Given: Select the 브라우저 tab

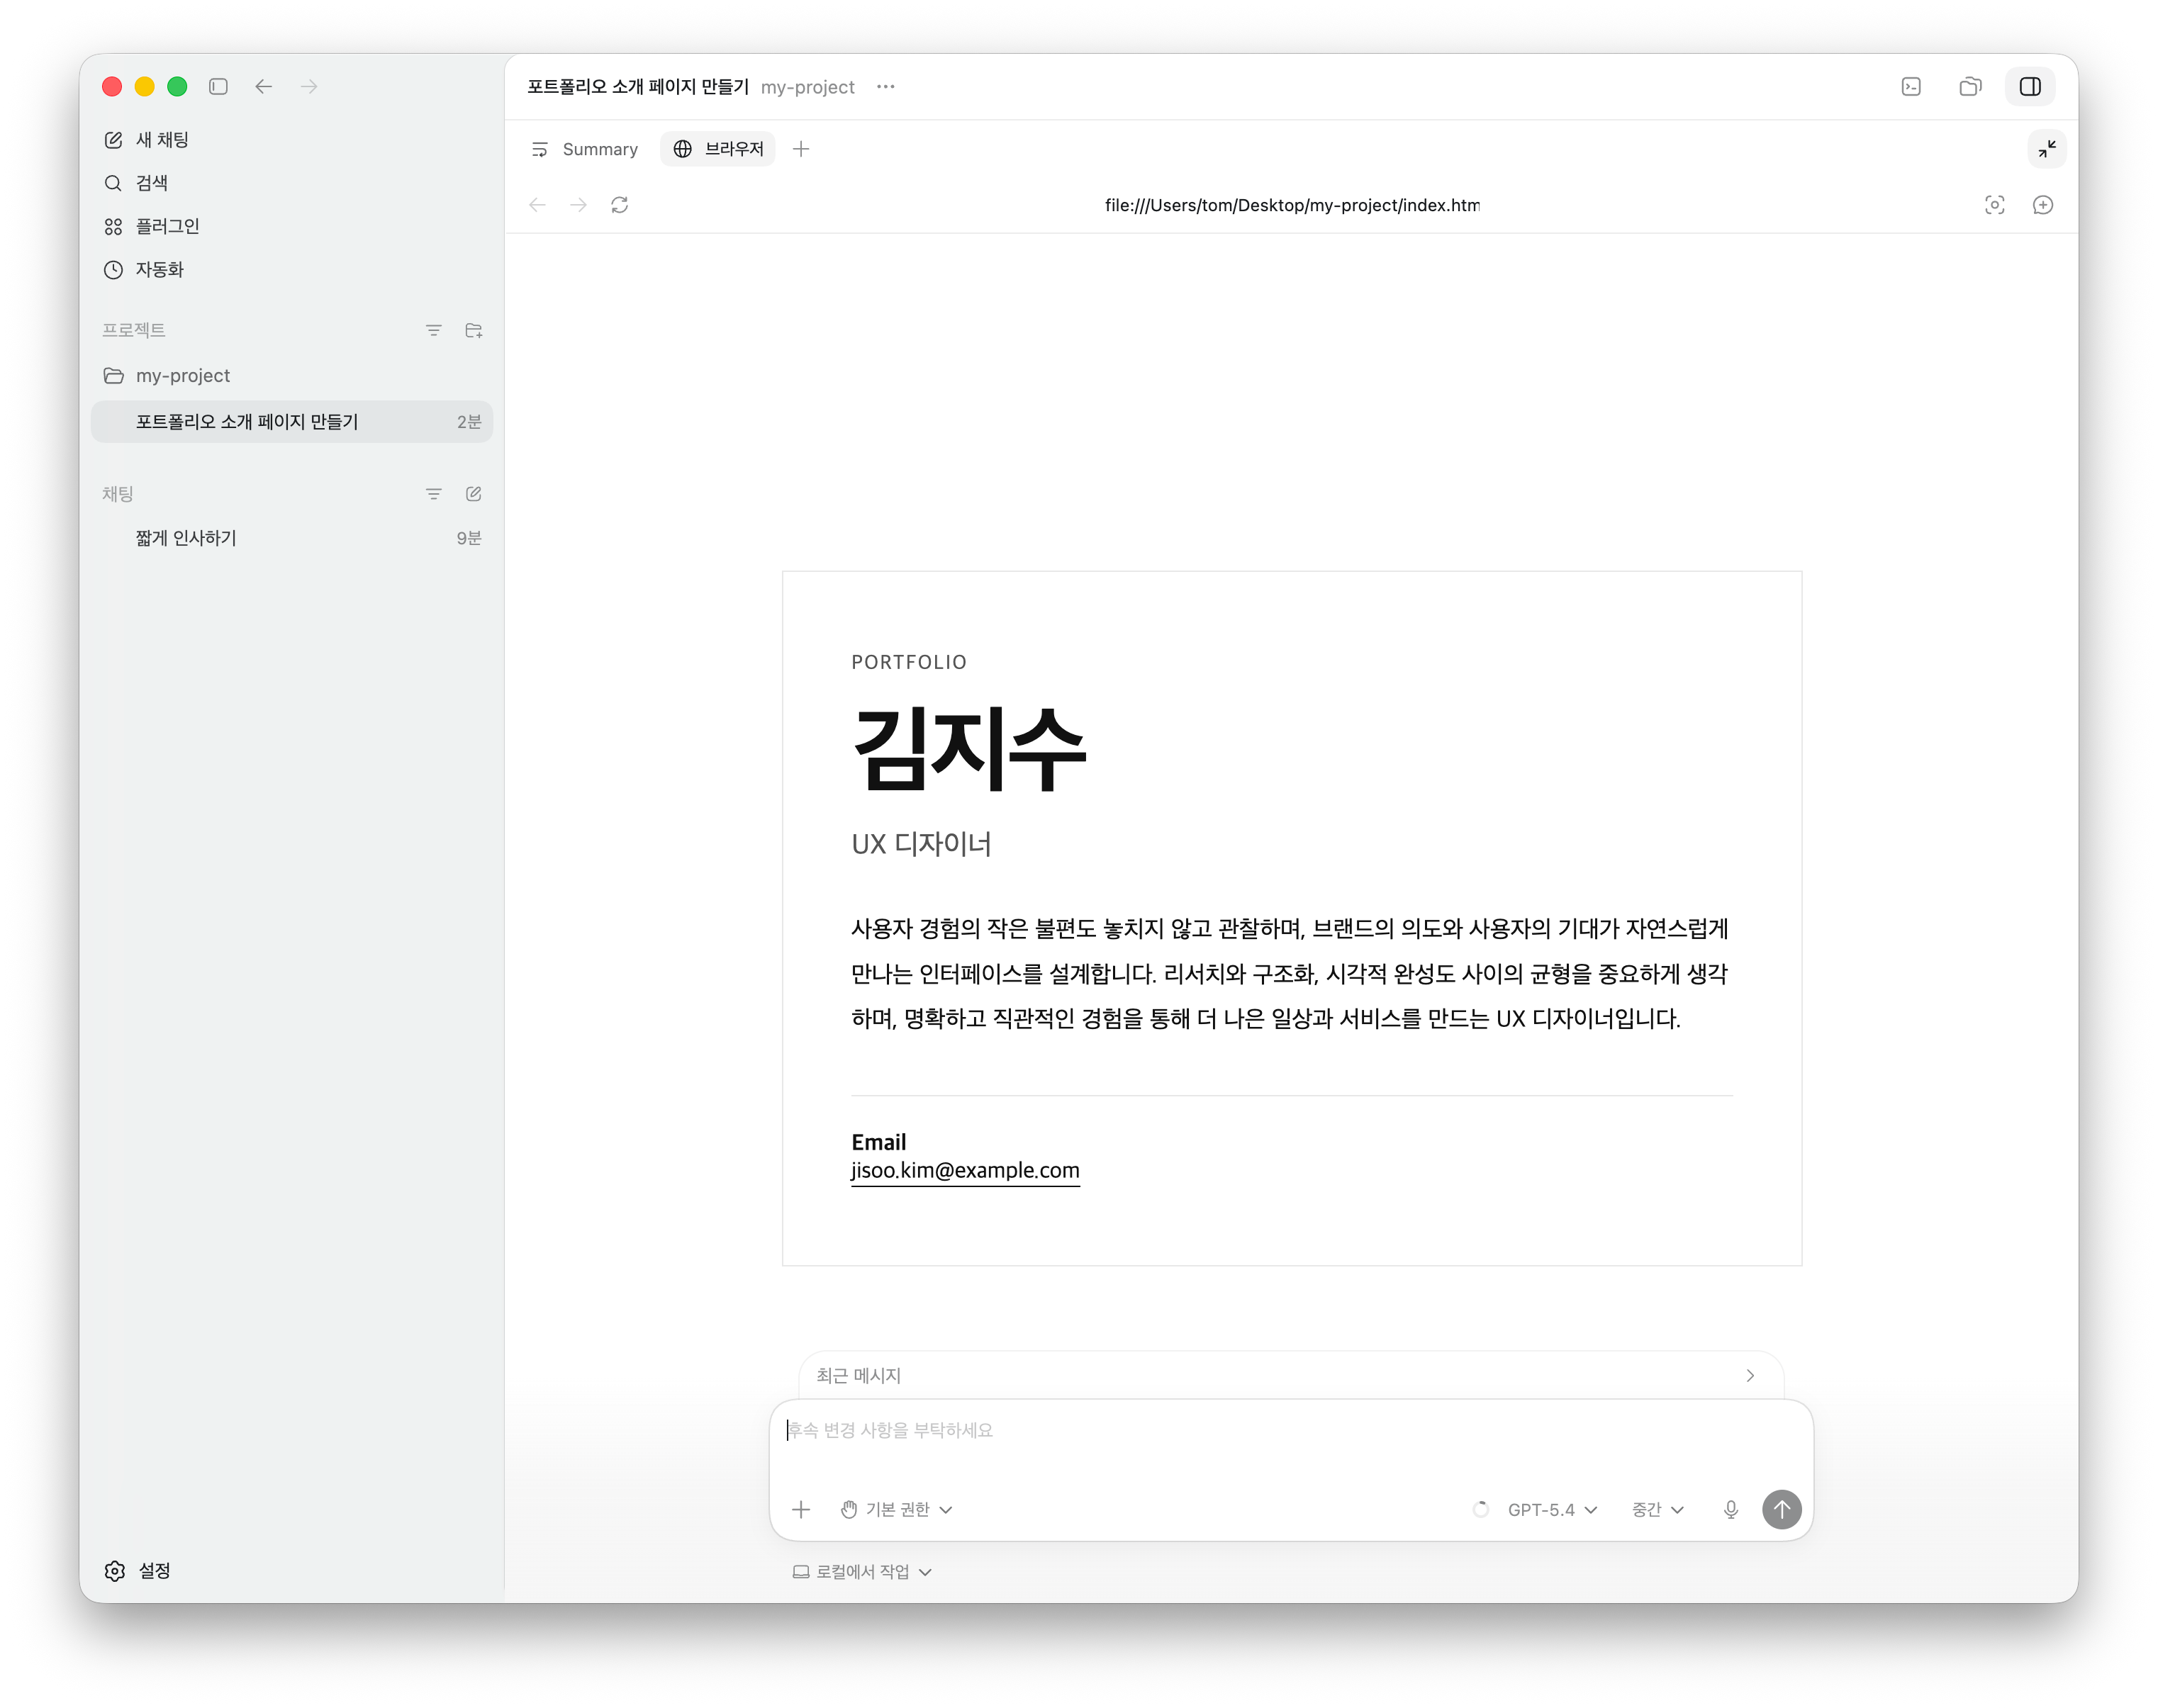Looking at the screenshot, I should [x=718, y=149].
